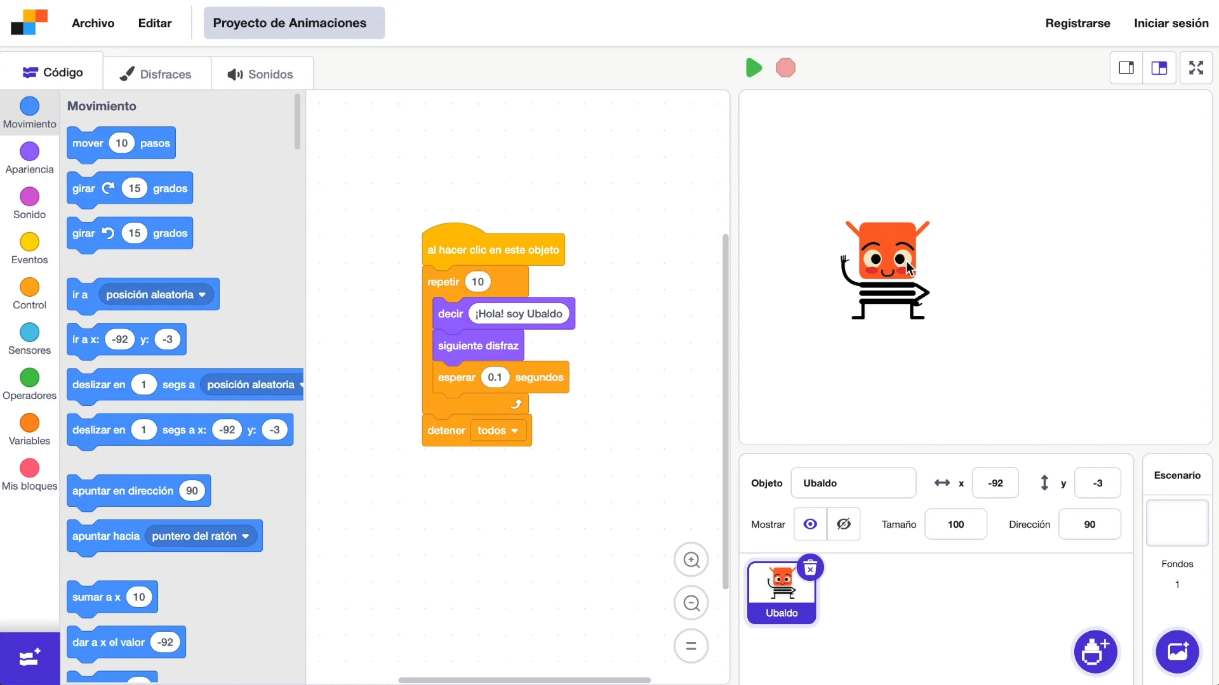Switch to the Código tab
The image size is (1219, 685).
click(x=52, y=72)
